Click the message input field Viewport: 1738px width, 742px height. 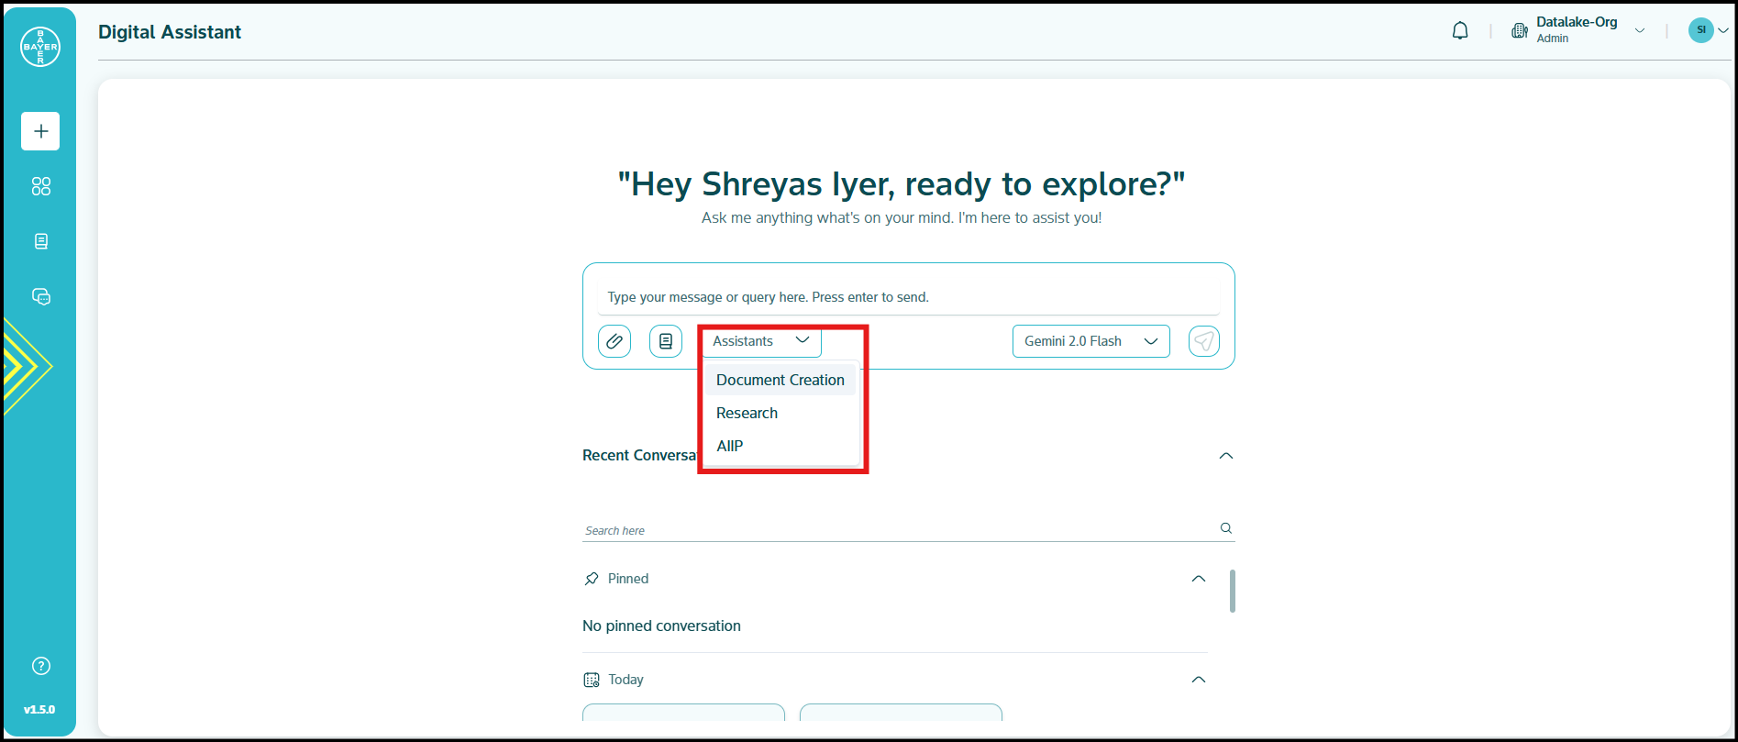pos(908,297)
